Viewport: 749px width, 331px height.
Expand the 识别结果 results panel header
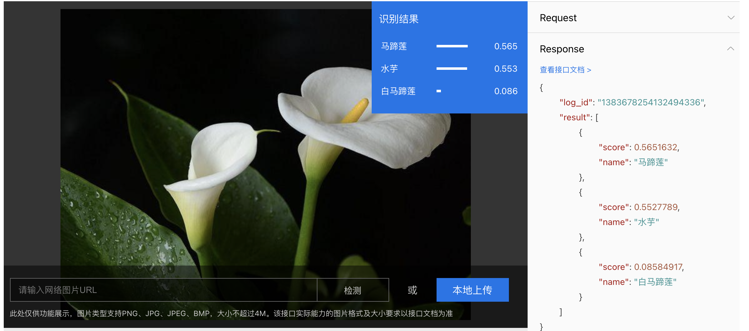[x=399, y=19]
